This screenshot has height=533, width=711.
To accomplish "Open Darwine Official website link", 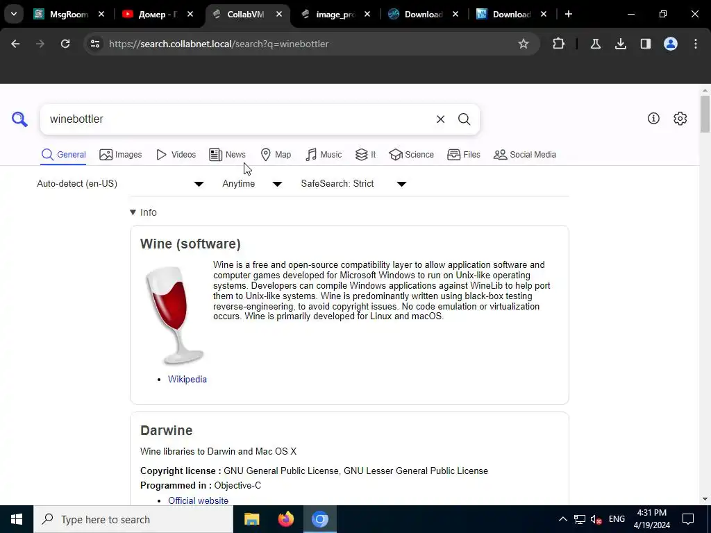I will 198,500.
